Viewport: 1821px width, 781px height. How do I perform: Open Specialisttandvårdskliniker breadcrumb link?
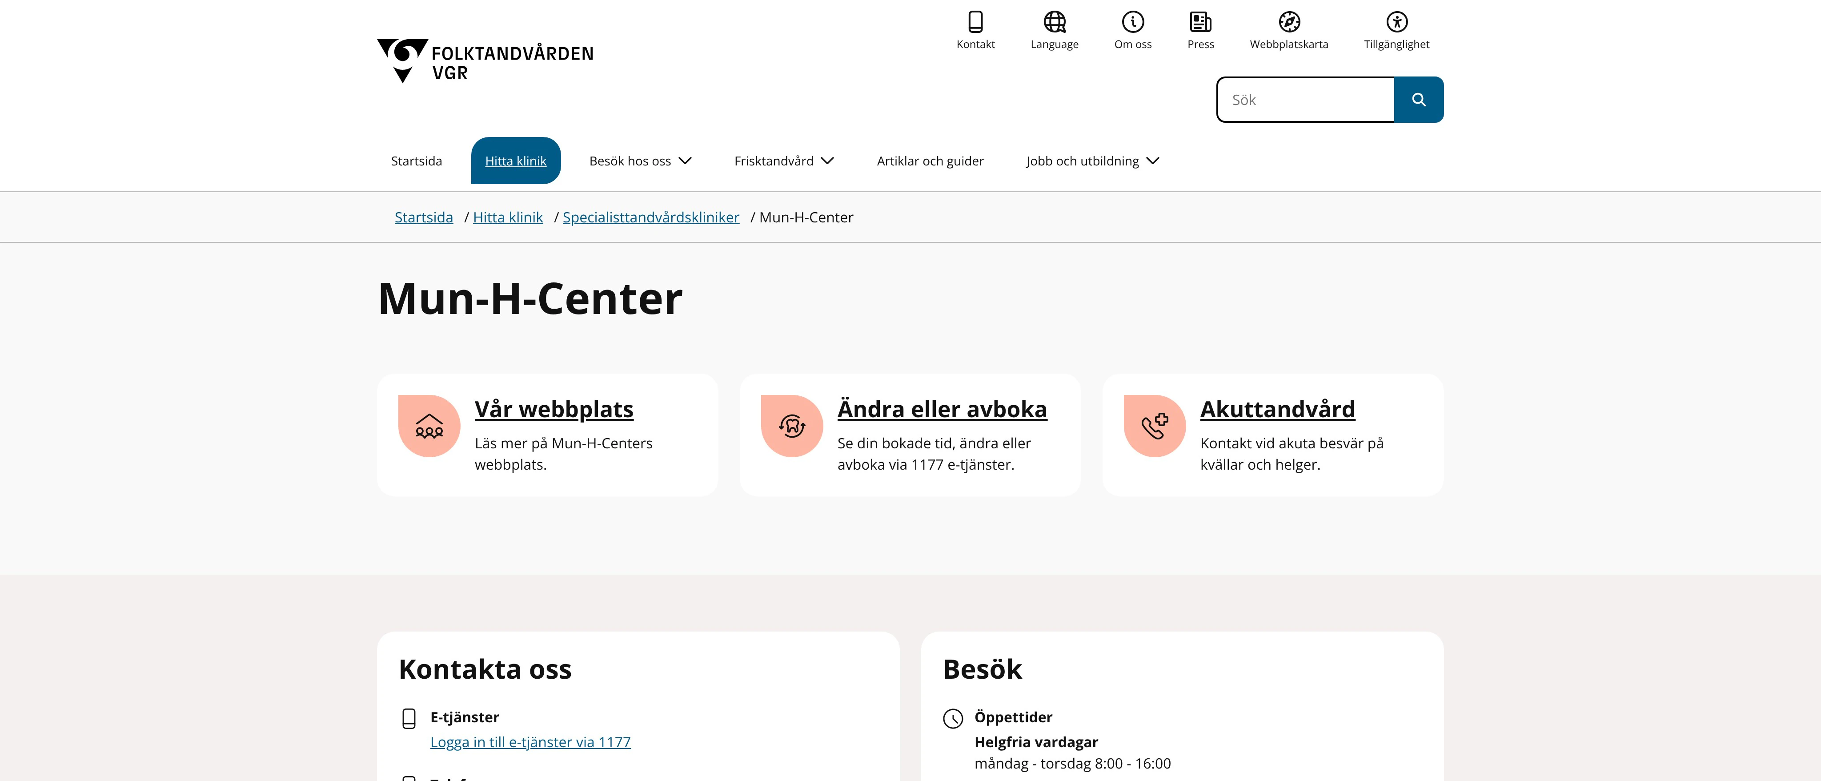[x=650, y=217]
